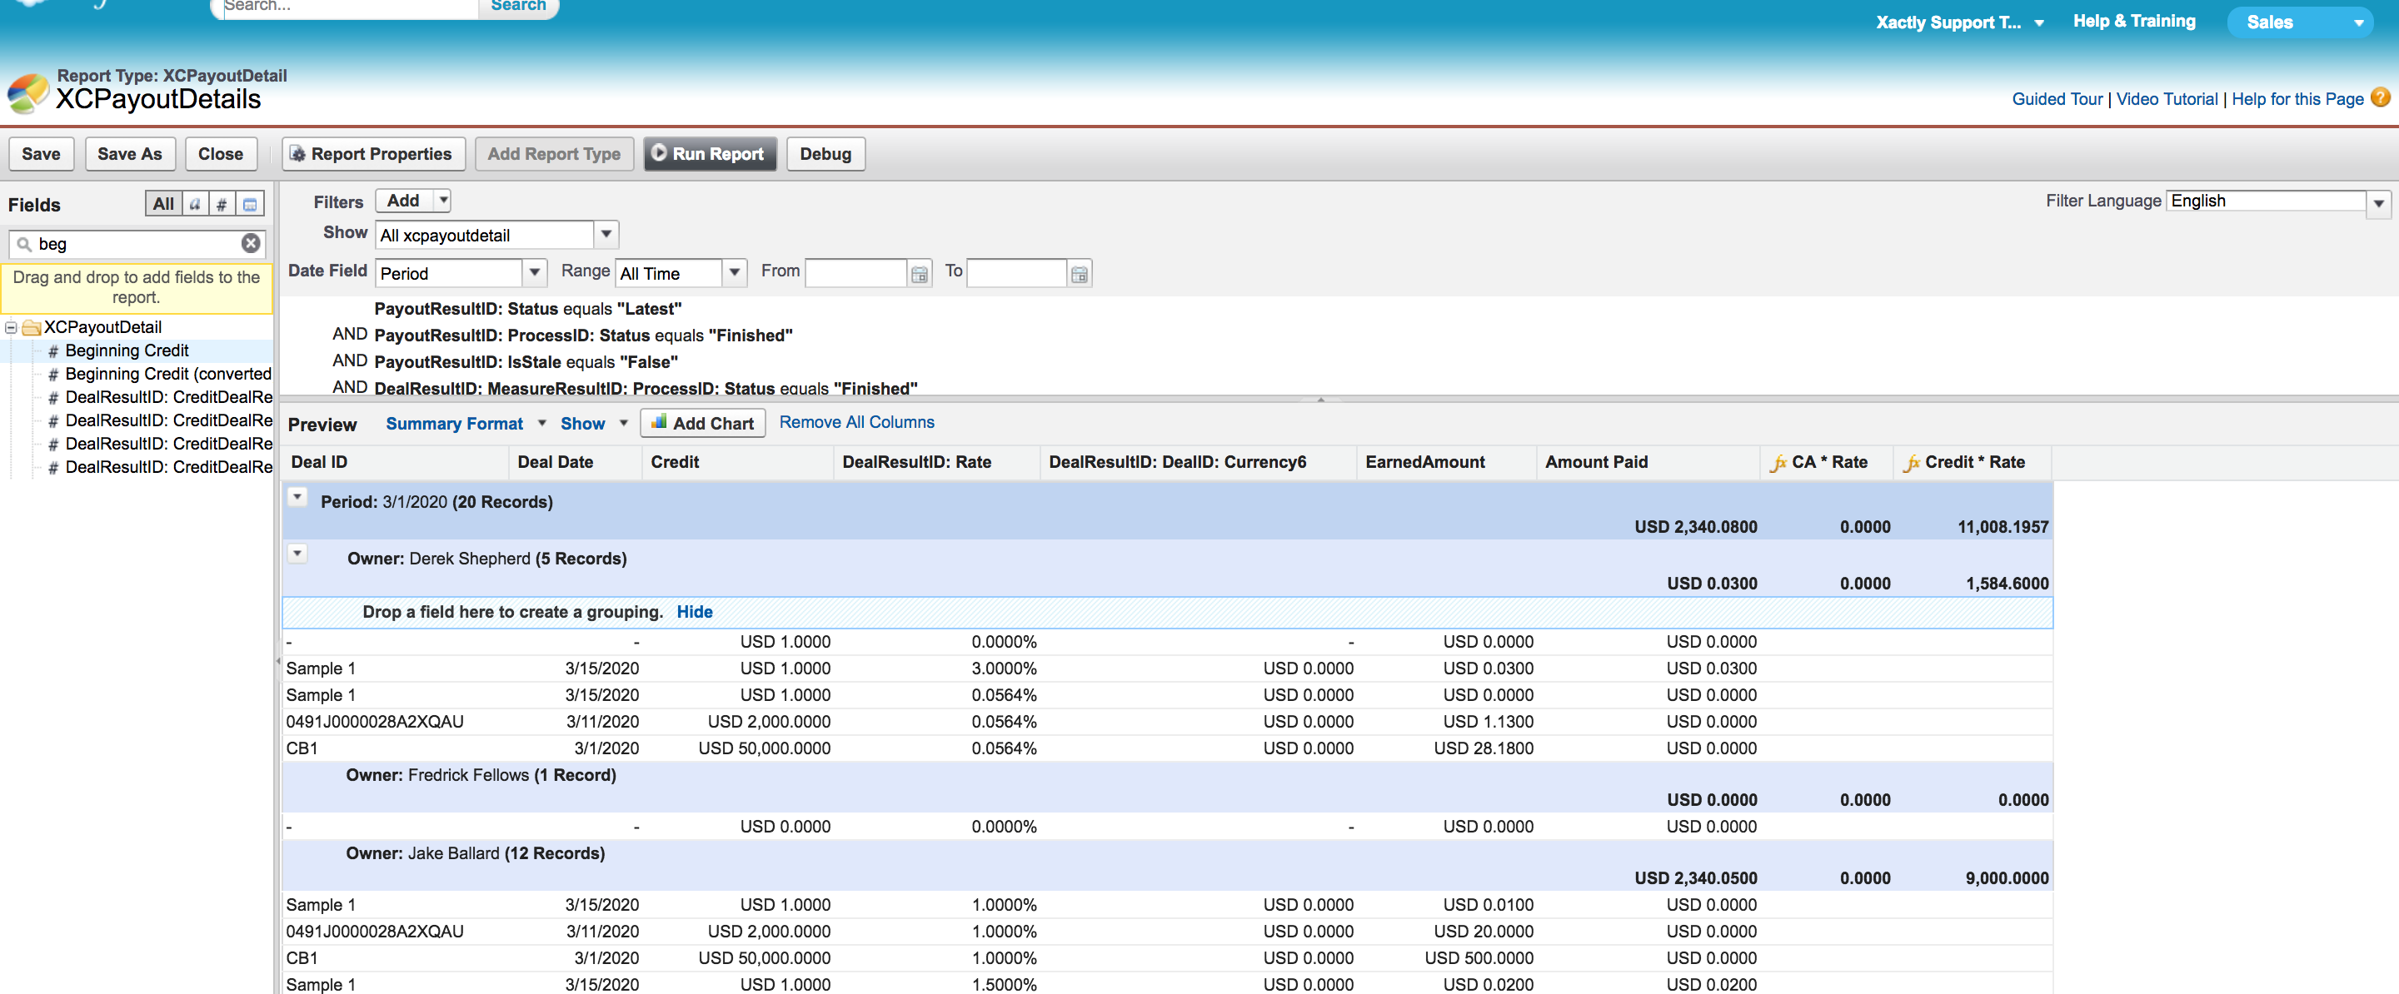This screenshot has width=2399, height=994.
Task: Focus the global search field
Action: [x=347, y=7]
